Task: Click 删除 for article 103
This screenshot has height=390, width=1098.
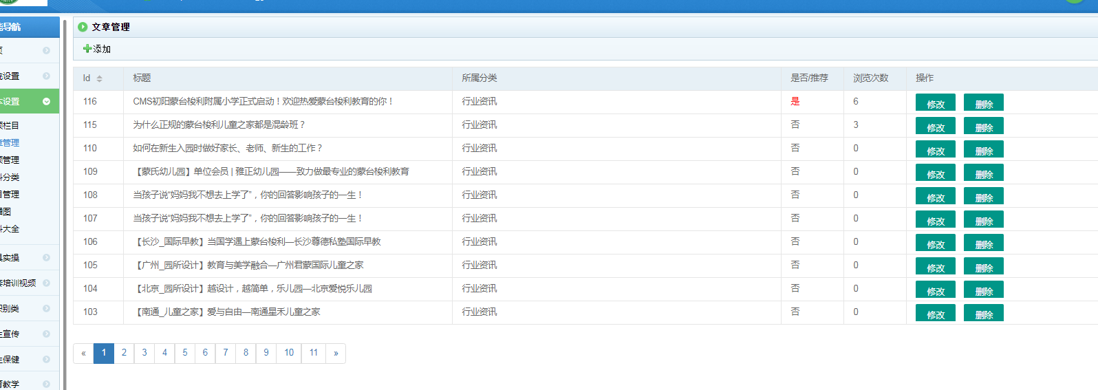Action: point(984,313)
